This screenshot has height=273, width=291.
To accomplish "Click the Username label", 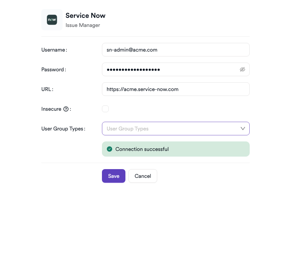I will coord(53,50).
